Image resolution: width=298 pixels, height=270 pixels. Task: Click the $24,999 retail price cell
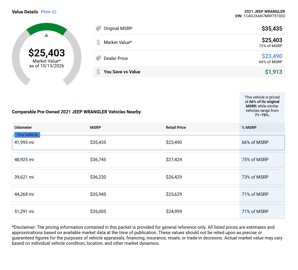174,212
